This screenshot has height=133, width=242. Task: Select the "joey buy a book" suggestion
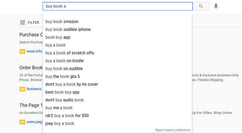[60, 123]
